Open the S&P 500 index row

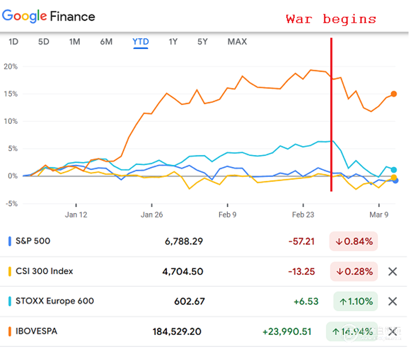click(x=33, y=241)
